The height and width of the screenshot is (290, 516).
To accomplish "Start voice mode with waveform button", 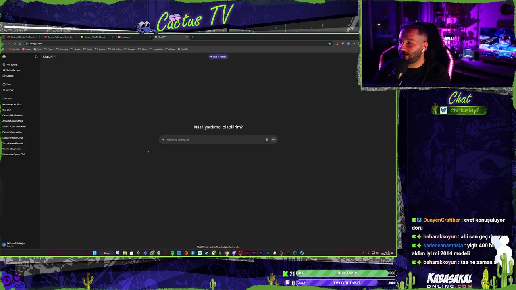I will pos(273,140).
